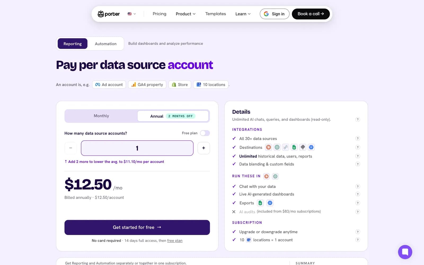Switch to the Automation tab
The width and height of the screenshot is (424, 265).
point(105,44)
